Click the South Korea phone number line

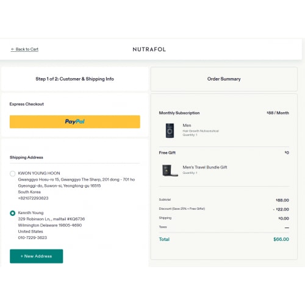pyautogui.click(x=33, y=198)
